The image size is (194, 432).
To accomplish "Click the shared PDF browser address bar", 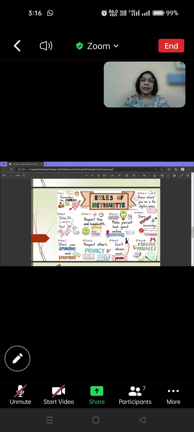I will coord(89,169).
